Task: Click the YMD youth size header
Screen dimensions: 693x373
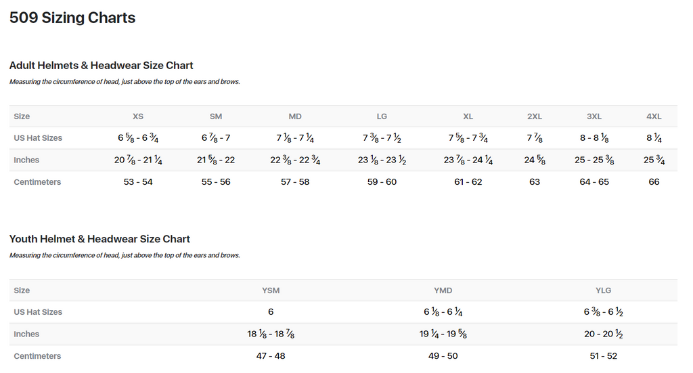Action: coord(443,290)
